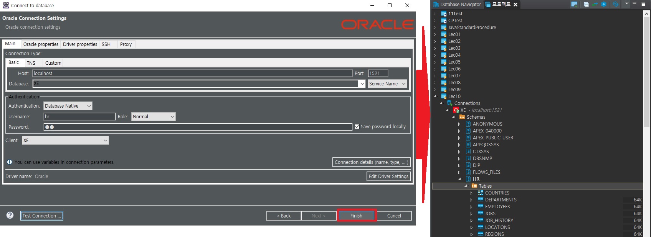
Task: Open Connection details (name, type, ...)
Action: (x=371, y=162)
